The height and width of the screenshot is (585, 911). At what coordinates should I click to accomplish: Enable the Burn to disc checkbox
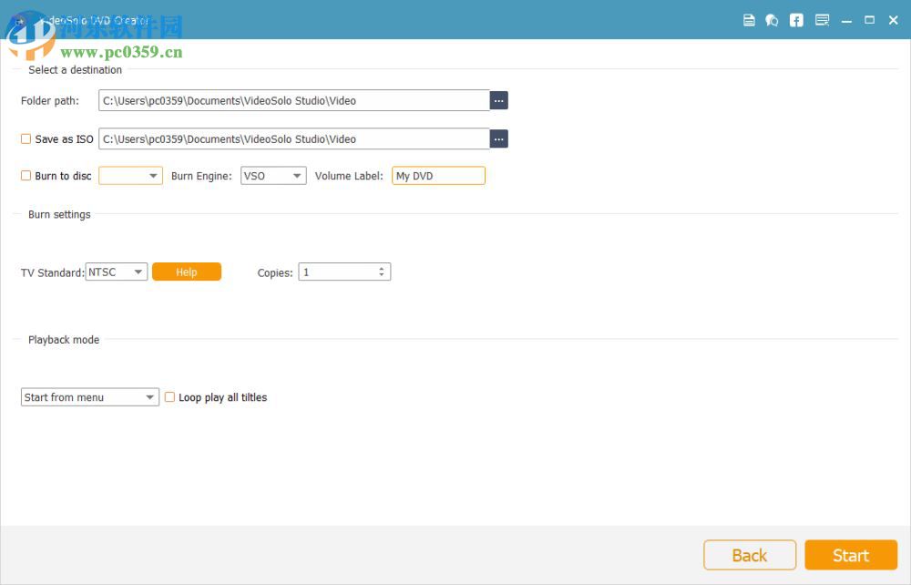[x=26, y=176]
